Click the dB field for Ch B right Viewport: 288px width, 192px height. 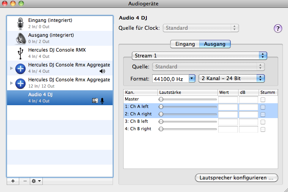click(248, 129)
